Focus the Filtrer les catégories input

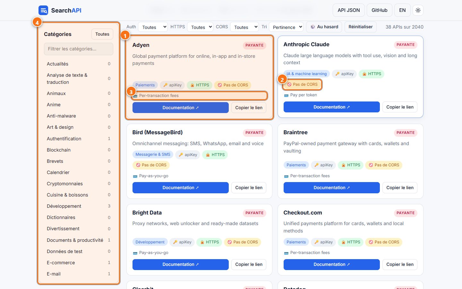tap(79, 49)
